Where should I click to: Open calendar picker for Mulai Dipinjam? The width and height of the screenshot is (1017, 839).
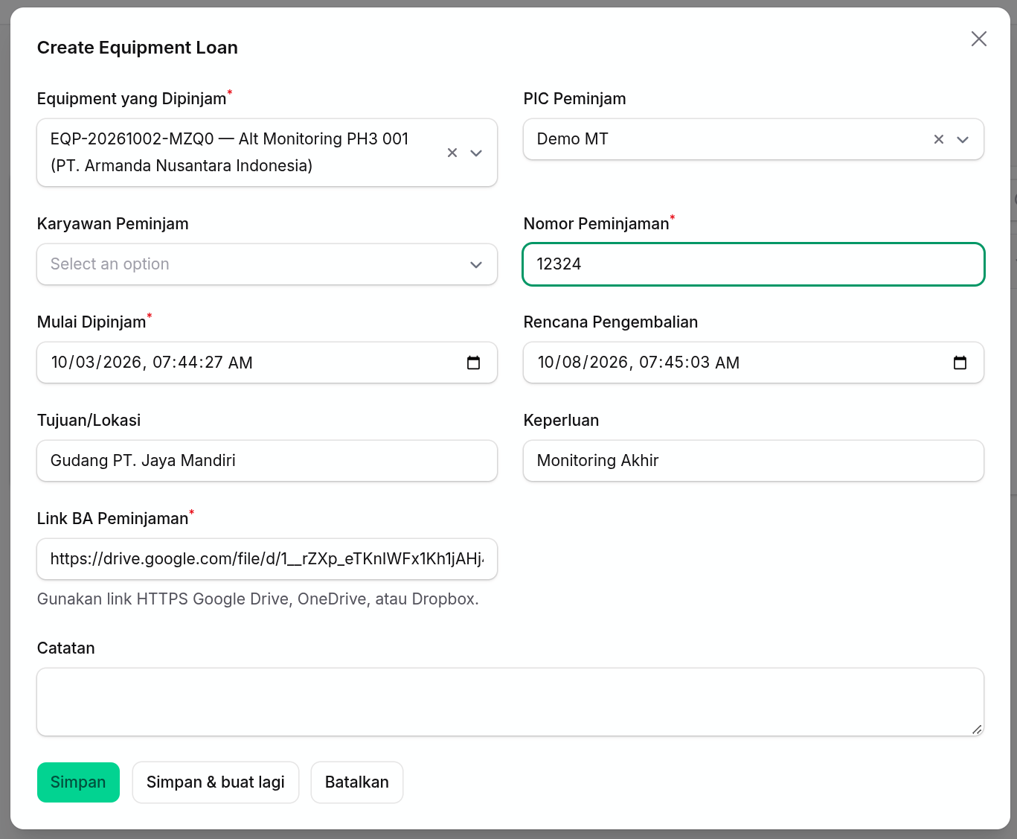point(473,363)
